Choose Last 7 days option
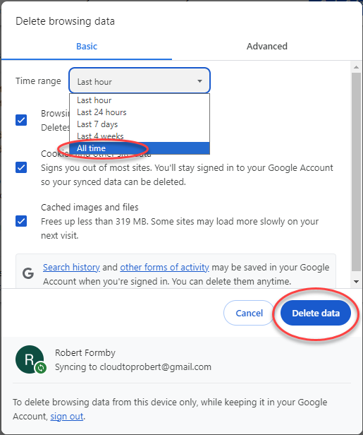The width and height of the screenshot is (363, 435). 140,124
